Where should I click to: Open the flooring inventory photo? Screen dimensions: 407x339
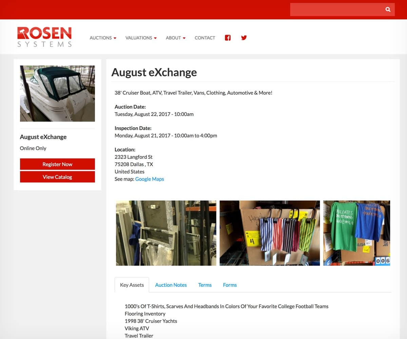(x=166, y=233)
